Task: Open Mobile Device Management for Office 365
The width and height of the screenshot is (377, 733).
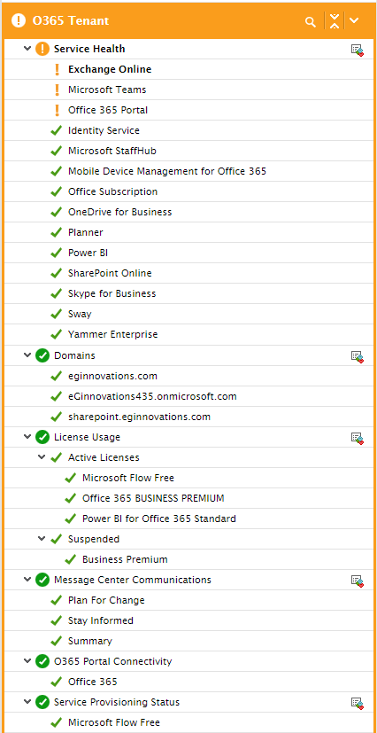Action: pyautogui.click(x=167, y=171)
